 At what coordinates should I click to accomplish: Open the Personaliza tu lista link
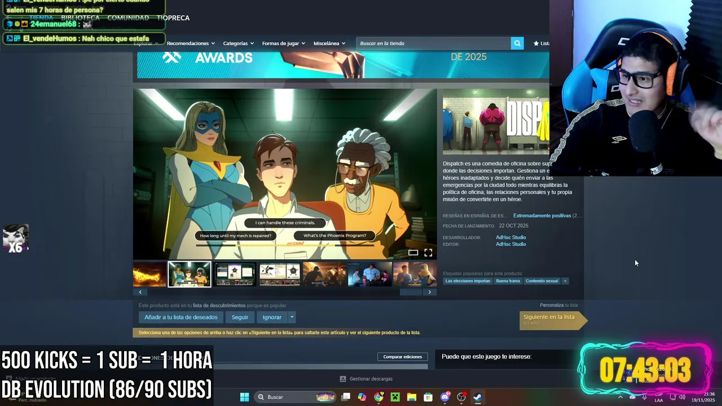click(x=558, y=305)
